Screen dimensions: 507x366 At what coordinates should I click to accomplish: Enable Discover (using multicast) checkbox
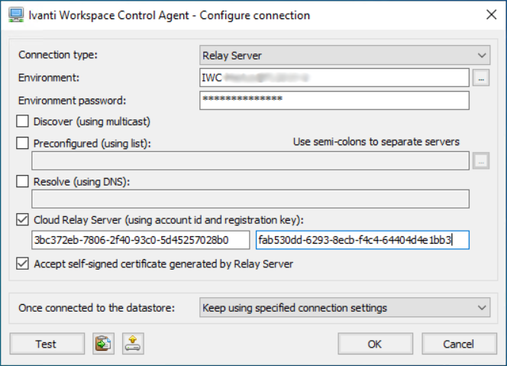click(x=23, y=121)
